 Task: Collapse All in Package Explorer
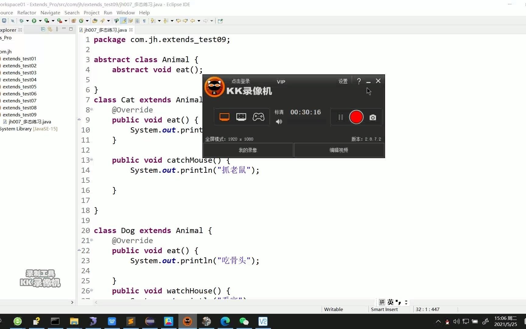pos(43,29)
